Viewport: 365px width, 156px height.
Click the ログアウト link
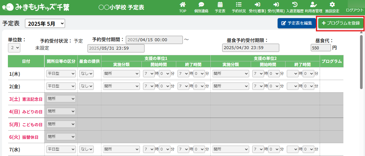tap(354, 10)
